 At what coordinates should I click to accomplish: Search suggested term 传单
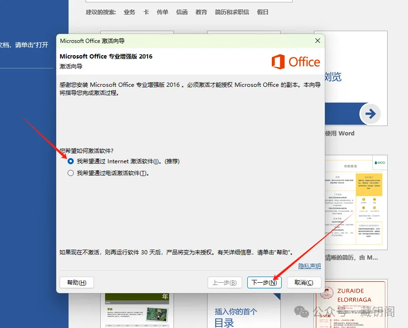(x=162, y=12)
